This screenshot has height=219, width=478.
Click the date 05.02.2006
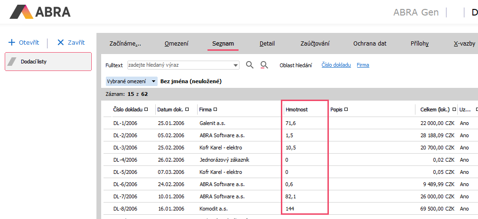click(x=171, y=135)
